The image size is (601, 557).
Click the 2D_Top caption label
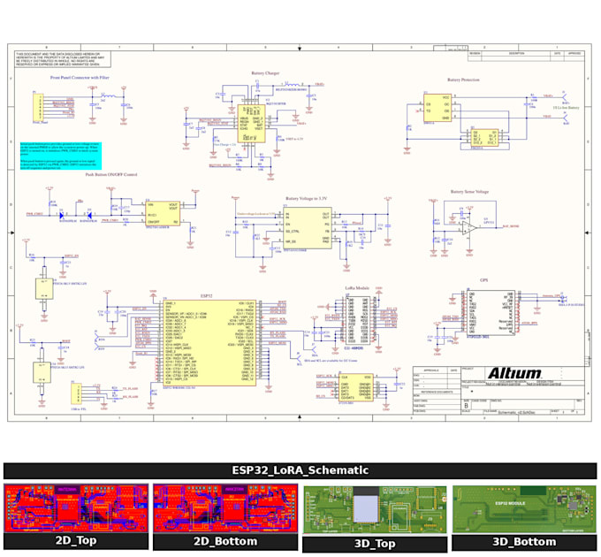pyautogui.click(x=76, y=540)
